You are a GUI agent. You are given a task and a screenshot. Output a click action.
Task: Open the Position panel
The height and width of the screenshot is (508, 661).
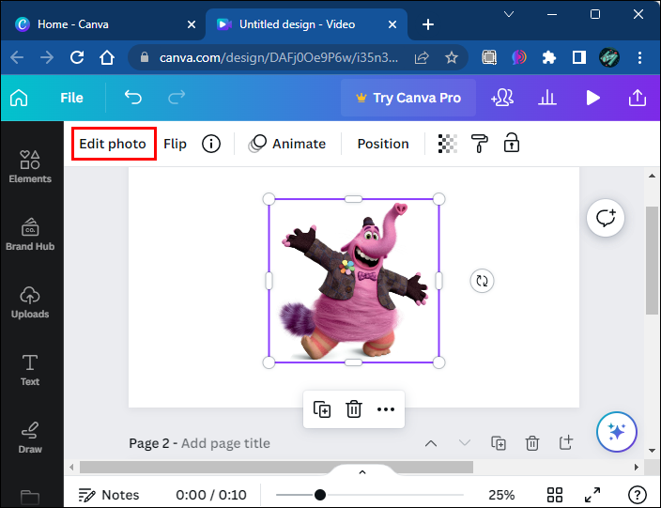click(x=383, y=144)
